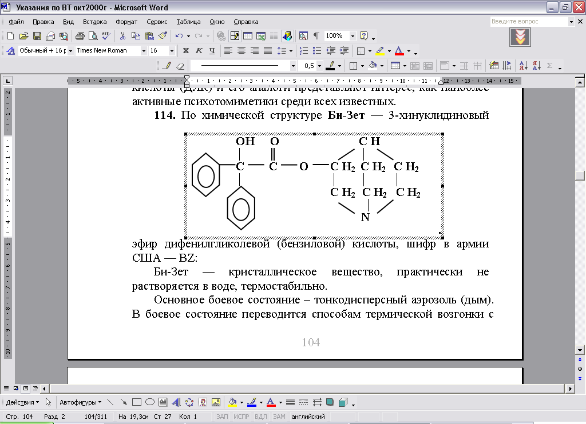Open the Правка menu
The height and width of the screenshot is (424, 586).
click(x=43, y=22)
